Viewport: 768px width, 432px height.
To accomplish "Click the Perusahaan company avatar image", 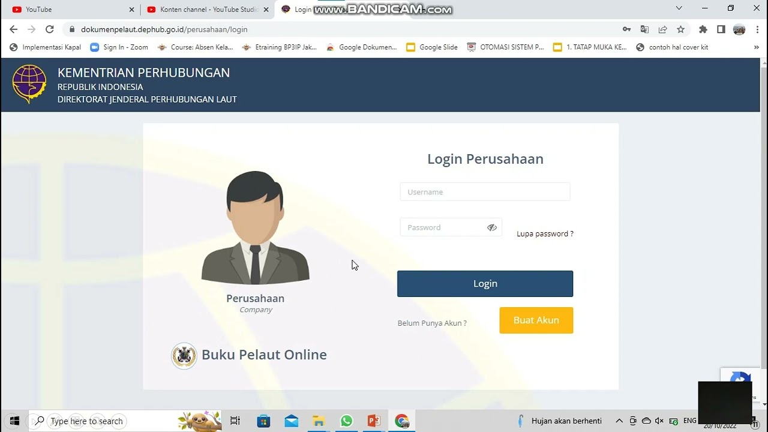I will [255, 227].
